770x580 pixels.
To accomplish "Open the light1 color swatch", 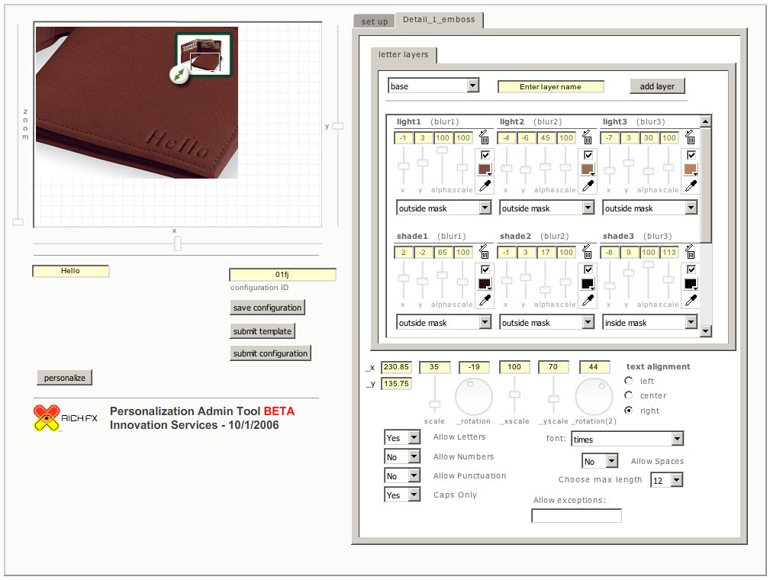I will [485, 170].
